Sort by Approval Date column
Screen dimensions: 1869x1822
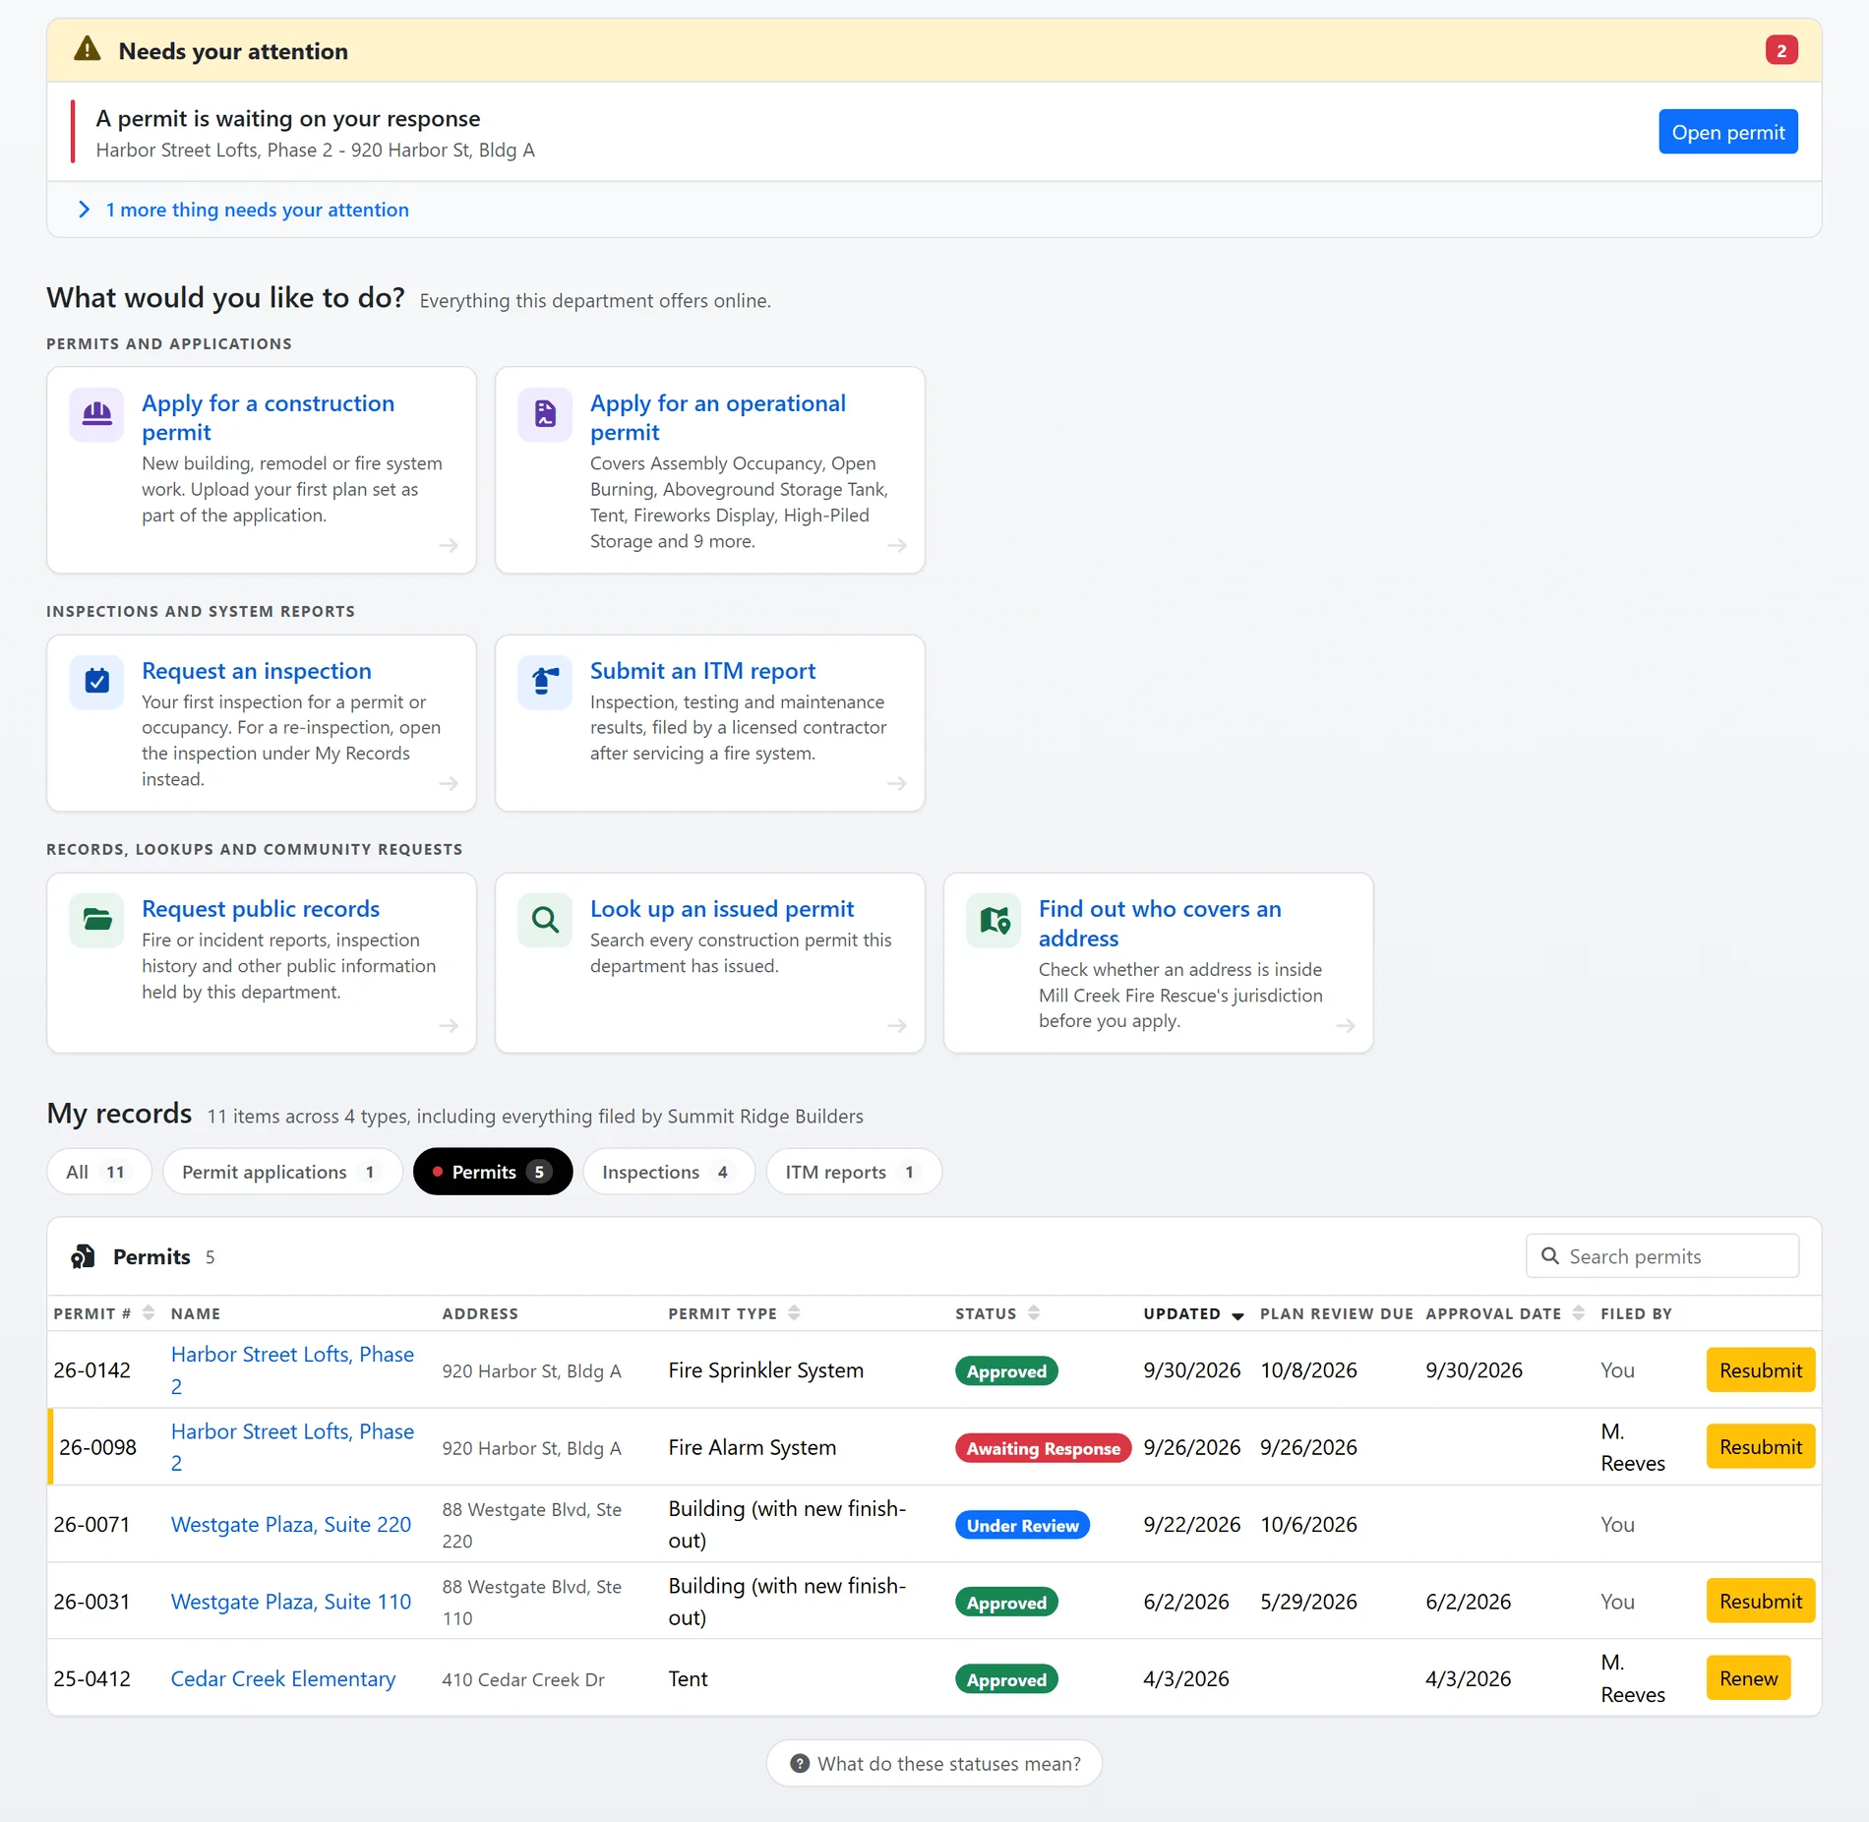(1579, 1313)
